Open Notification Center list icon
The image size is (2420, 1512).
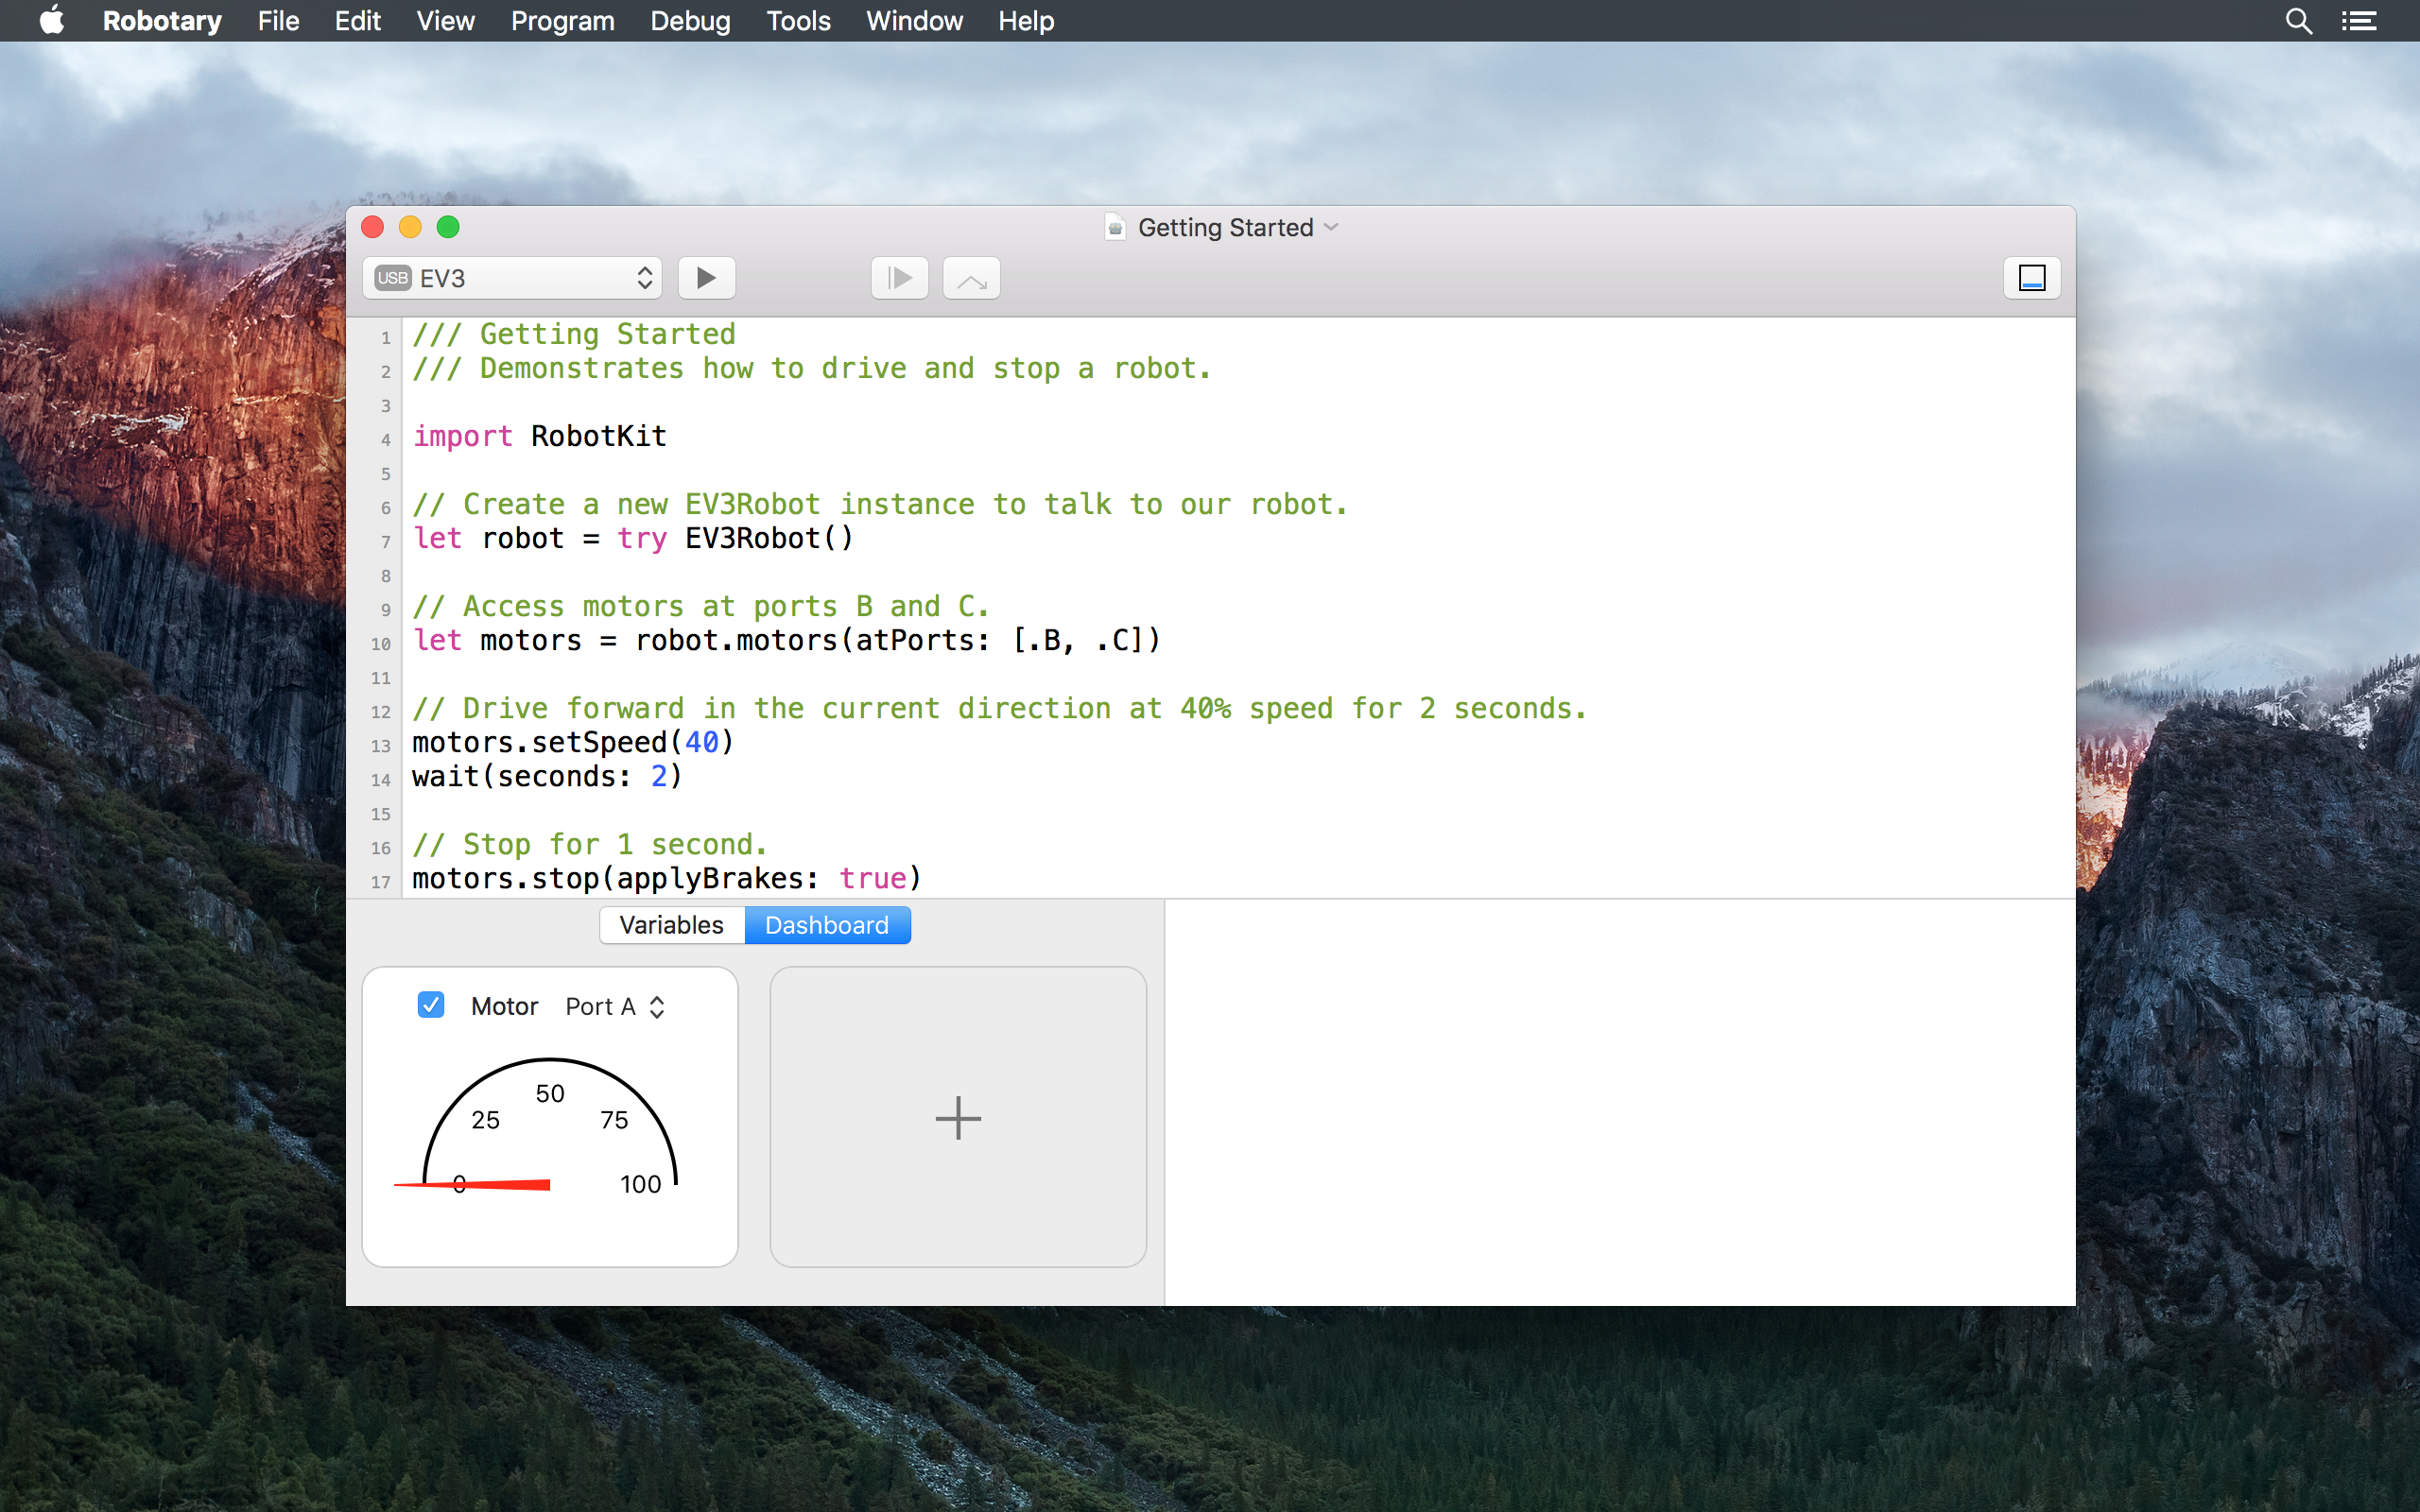(2359, 21)
